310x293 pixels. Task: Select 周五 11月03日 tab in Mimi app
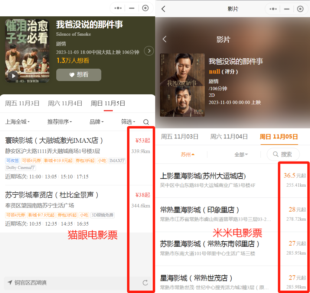[x=180, y=137]
